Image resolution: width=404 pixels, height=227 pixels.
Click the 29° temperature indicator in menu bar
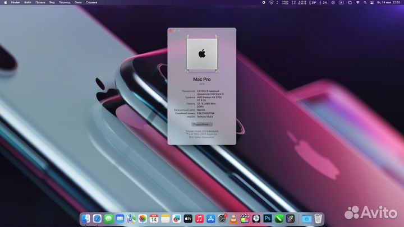coord(313,2)
